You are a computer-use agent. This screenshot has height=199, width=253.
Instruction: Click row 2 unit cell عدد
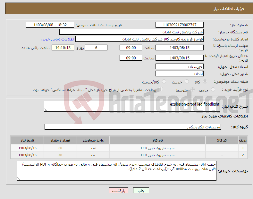click(93, 155)
